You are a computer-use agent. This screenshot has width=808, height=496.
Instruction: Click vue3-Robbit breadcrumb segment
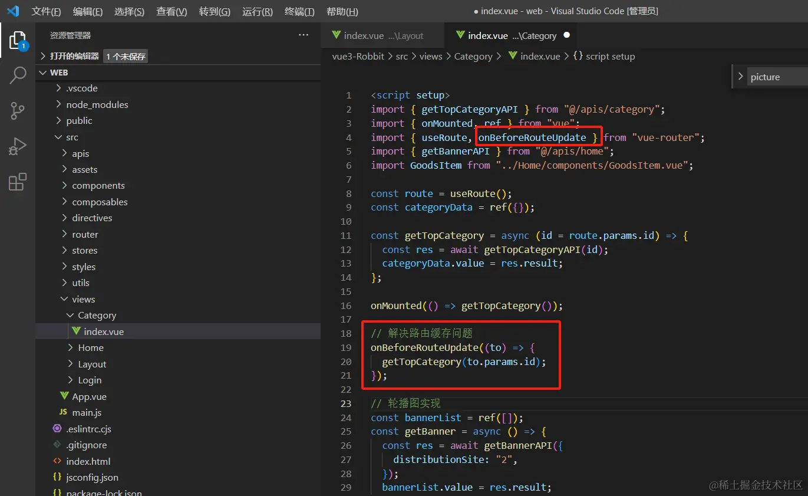(358, 56)
